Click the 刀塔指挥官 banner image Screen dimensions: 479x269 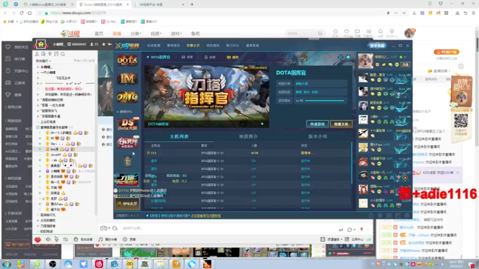tap(207, 96)
